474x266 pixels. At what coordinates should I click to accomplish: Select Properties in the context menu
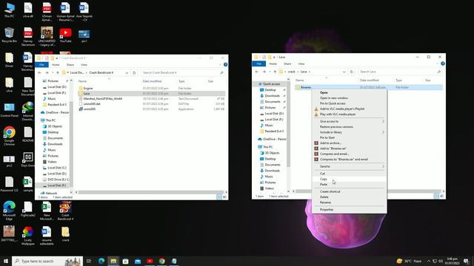(349, 209)
